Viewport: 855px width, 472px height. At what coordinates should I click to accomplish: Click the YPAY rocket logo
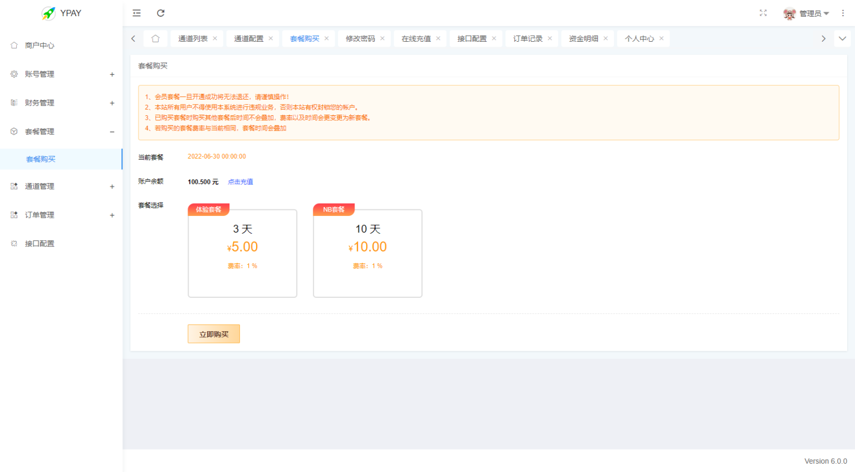tap(50, 13)
